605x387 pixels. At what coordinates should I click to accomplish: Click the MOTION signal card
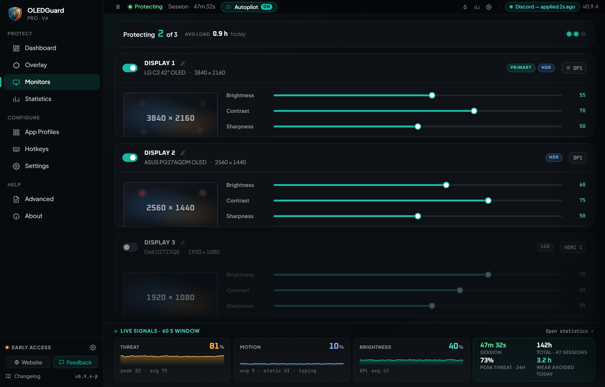[x=292, y=359]
